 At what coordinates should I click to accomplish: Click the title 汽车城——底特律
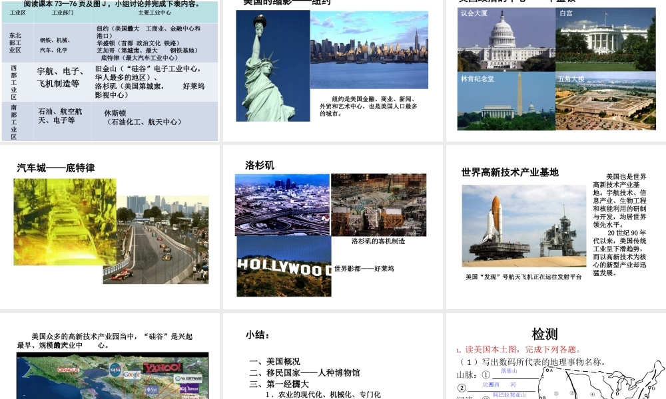click(56, 168)
